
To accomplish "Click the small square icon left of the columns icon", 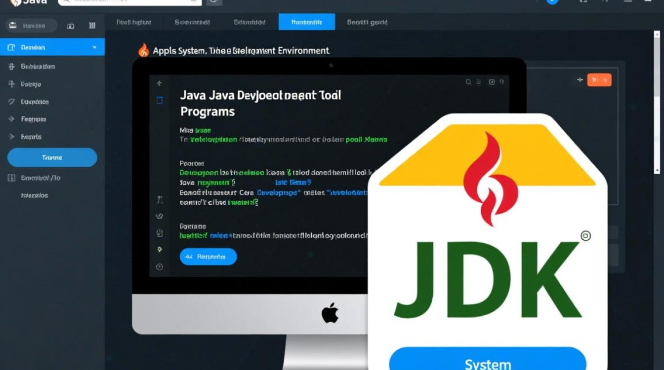I will tap(71, 26).
